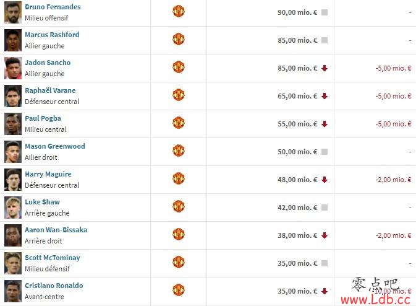Open Aaron Wan-Bissaka player link
The width and height of the screenshot is (416, 306).
(x=56, y=230)
